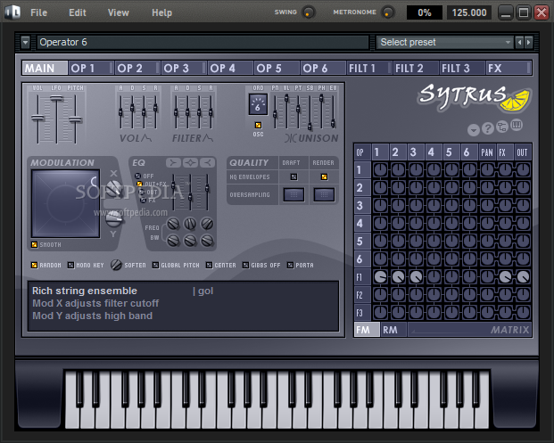
Task: Toggle the Smooth modulation checkbox
Action: [34, 244]
